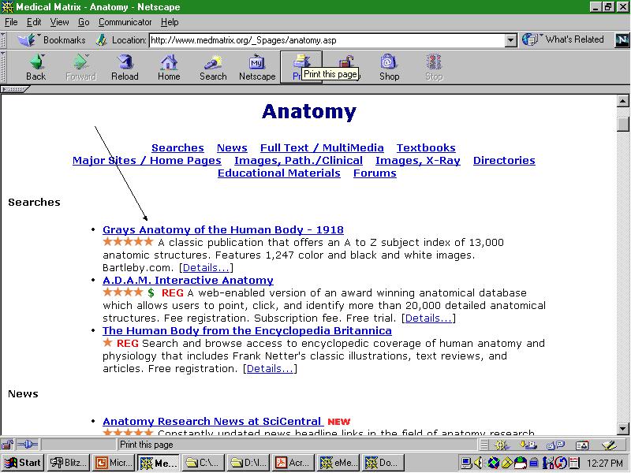Image resolution: width=631 pixels, height=473 pixels.
Task: Open the Educational Materials link
Action: click(x=279, y=173)
